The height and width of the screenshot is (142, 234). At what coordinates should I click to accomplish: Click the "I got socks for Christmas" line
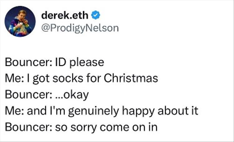81,78
